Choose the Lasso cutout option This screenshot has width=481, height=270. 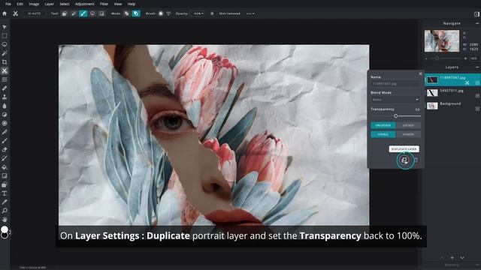92,13
